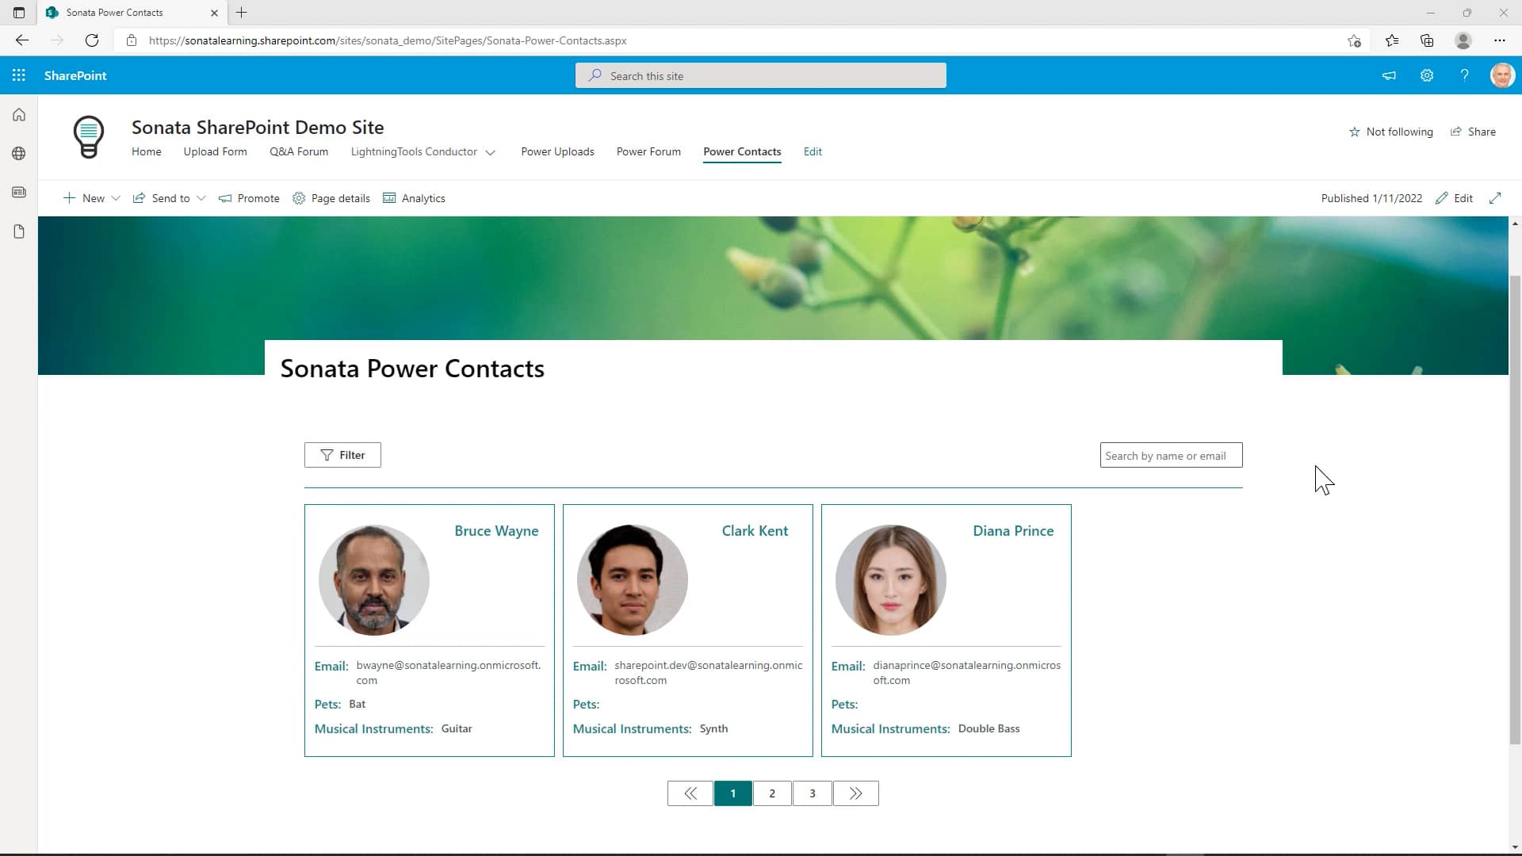Open the News icon in left rail
This screenshot has width=1522, height=856.
[19, 193]
